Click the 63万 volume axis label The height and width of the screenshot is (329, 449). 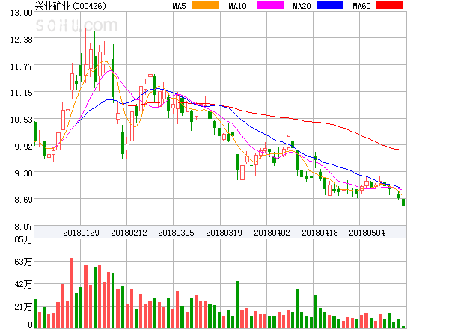tap(23, 262)
